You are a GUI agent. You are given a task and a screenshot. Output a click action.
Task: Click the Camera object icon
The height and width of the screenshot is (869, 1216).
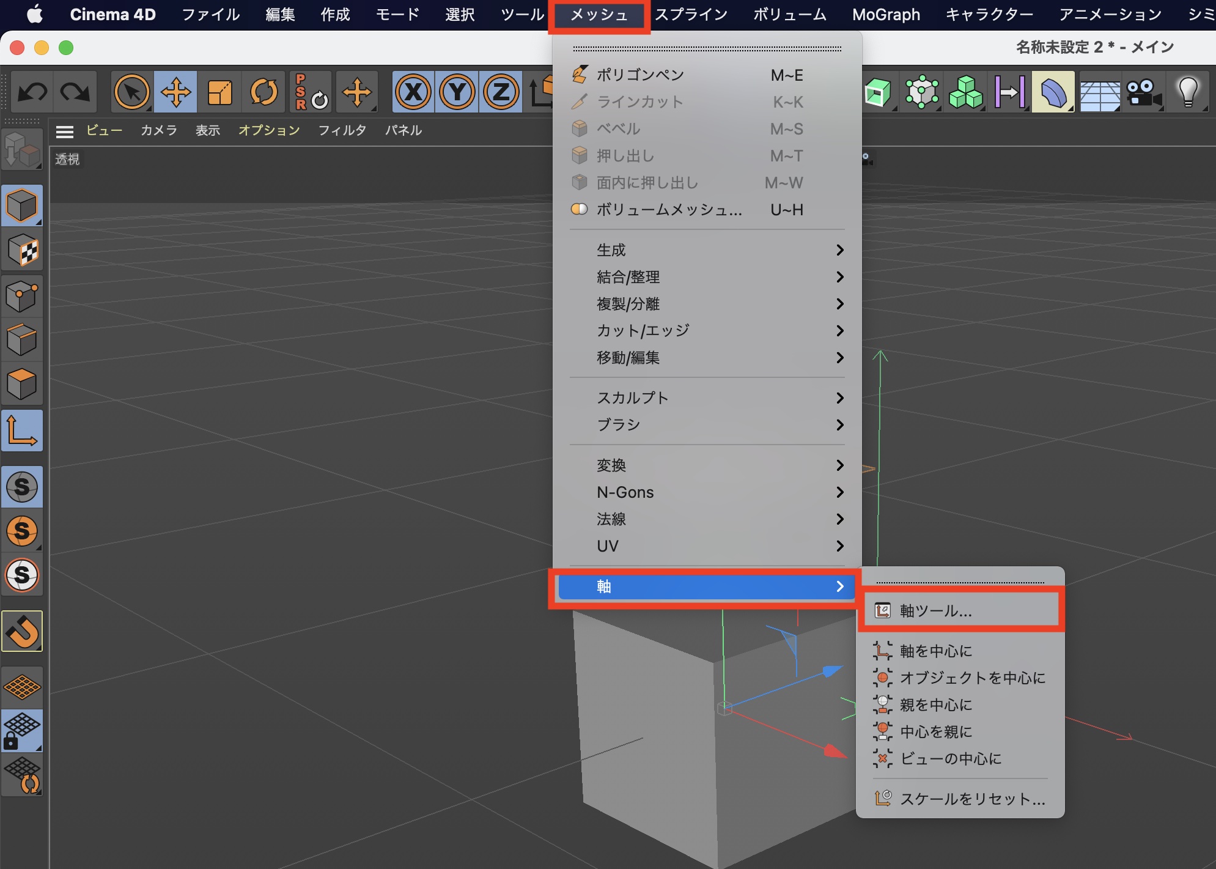click(1143, 92)
